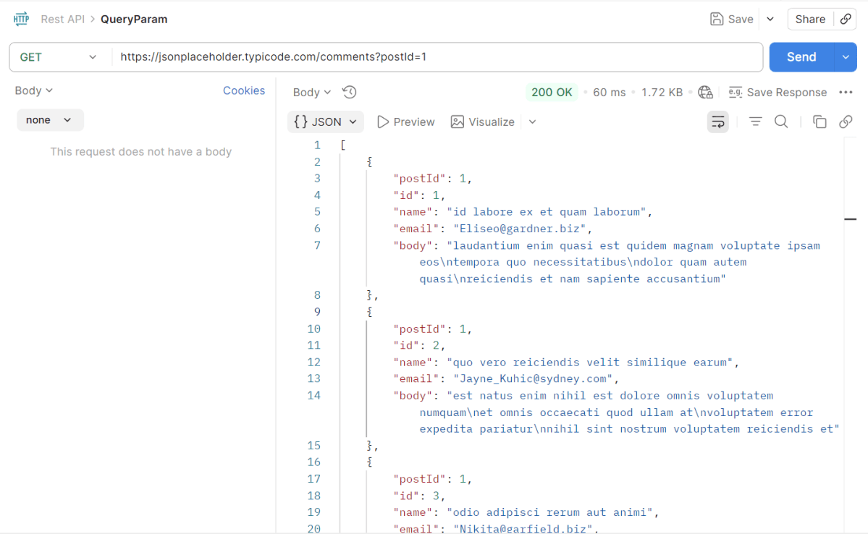Click the response link icon
This screenshot has height=534, width=868.
[x=846, y=122]
